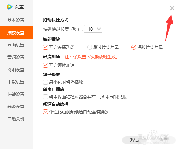Enable 最小化时暂停播放 checkbox

46,82
